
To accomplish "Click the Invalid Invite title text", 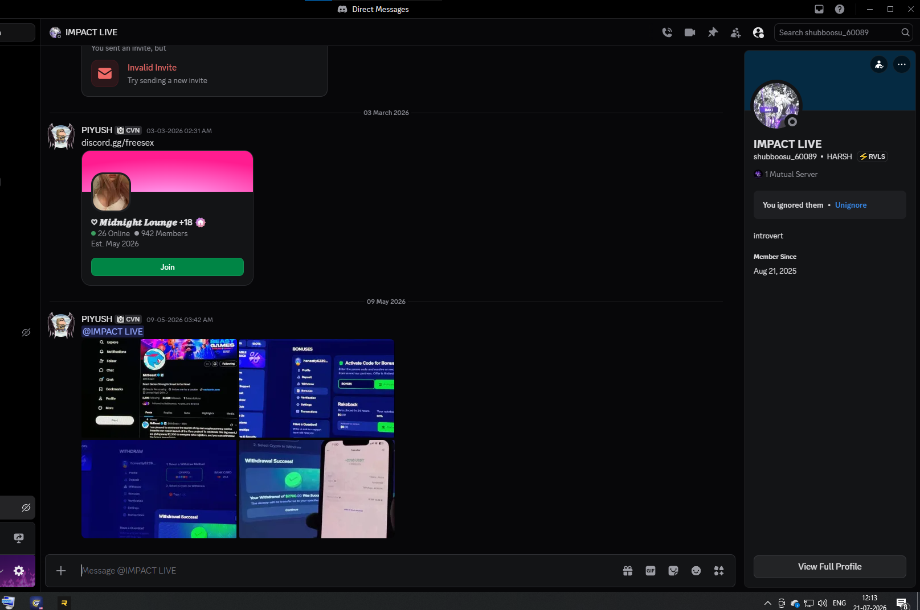I will coord(152,68).
